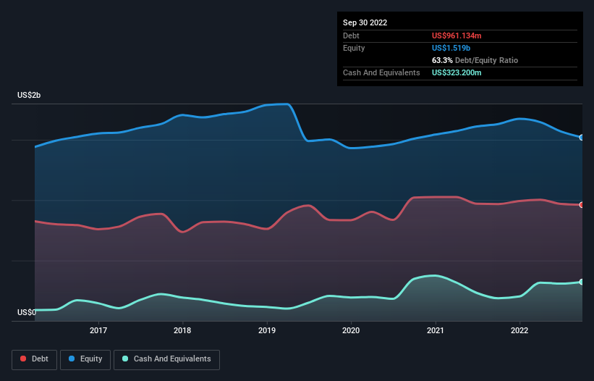Click the red Debt endpoint marker
Image resolution: width=594 pixels, height=381 pixels.
pyautogui.click(x=582, y=205)
